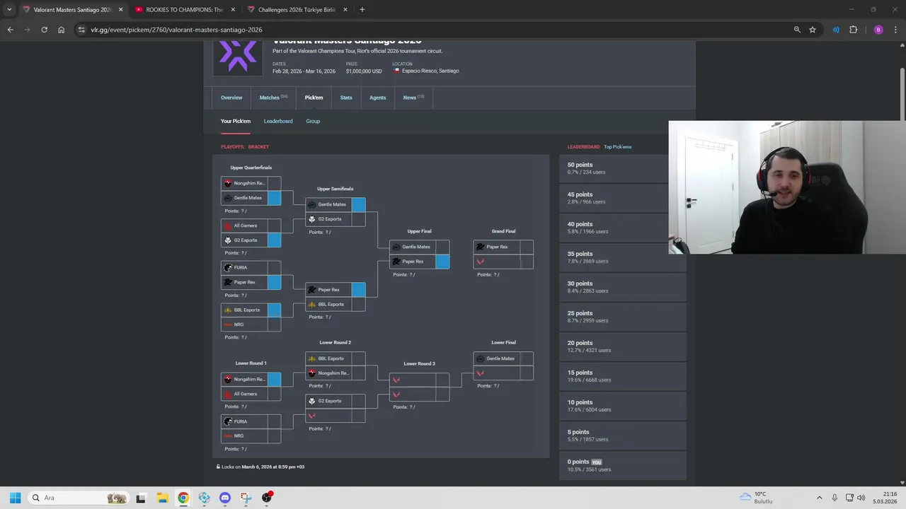Close the Challengers 2026 Türkiye tab
906x509 pixels.
coord(345,9)
